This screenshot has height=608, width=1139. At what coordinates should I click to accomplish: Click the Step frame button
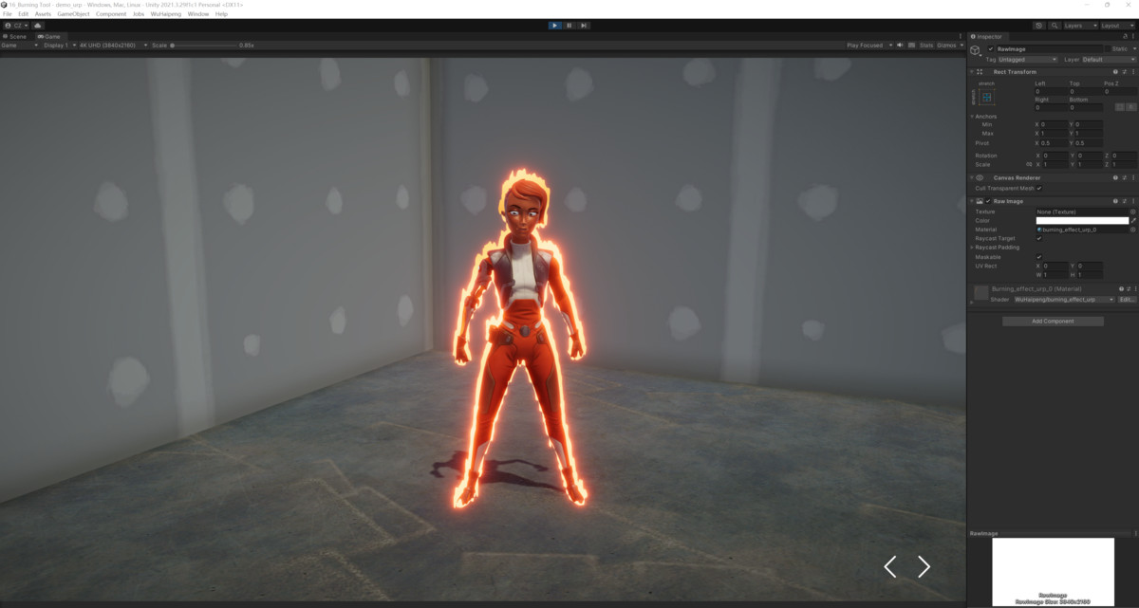(584, 26)
